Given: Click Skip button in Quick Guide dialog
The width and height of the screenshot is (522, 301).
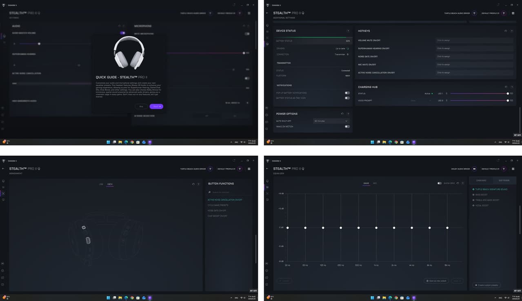Looking at the screenshot, I should (141, 106).
